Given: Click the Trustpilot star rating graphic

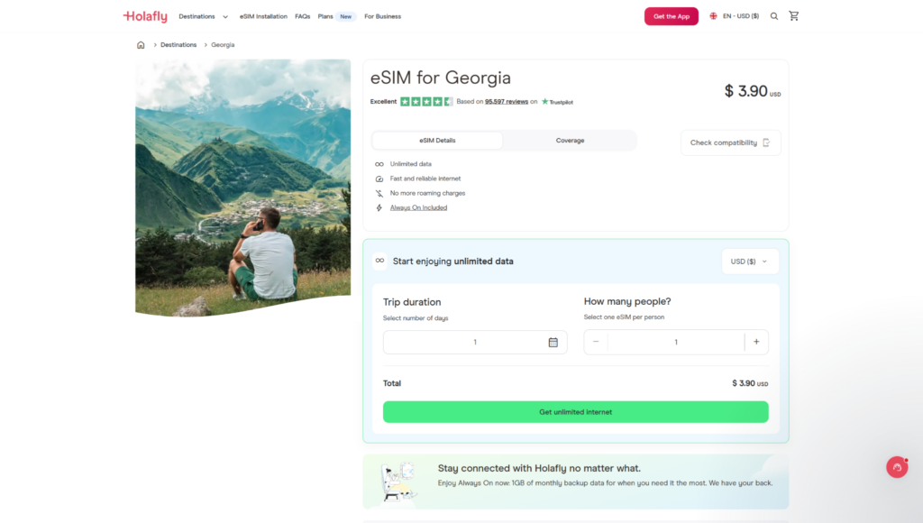Looking at the screenshot, I should point(426,101).
